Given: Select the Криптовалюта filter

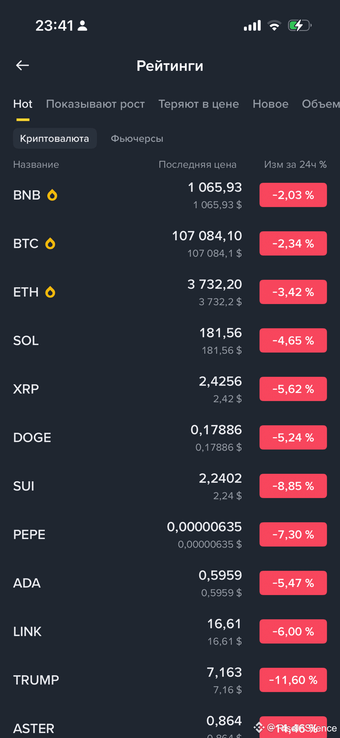Looking at the screenshot, I should click(55, 138).
